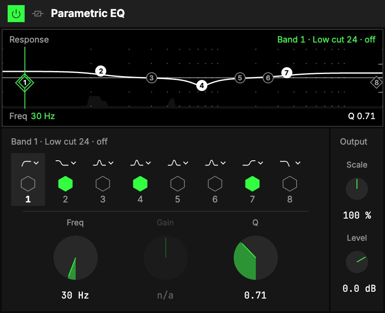Enable band 3 with its hexagon toggle

coord(103,184)
